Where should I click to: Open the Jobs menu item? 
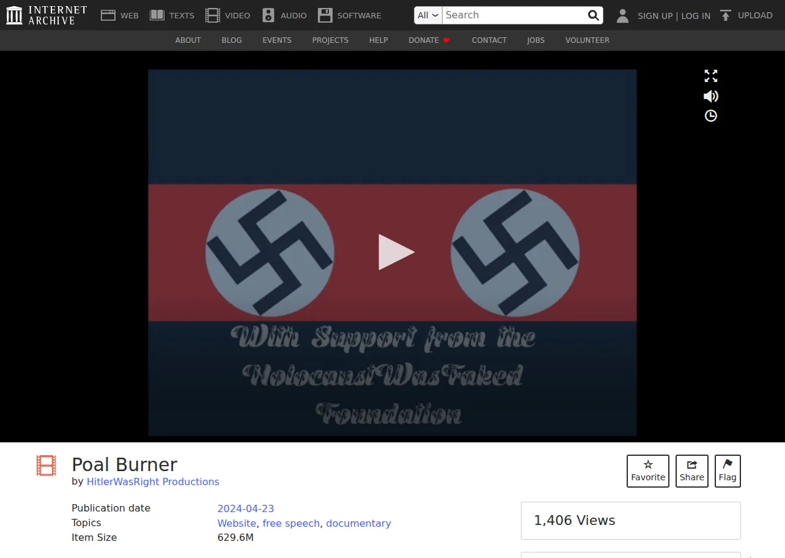point(536,40)
